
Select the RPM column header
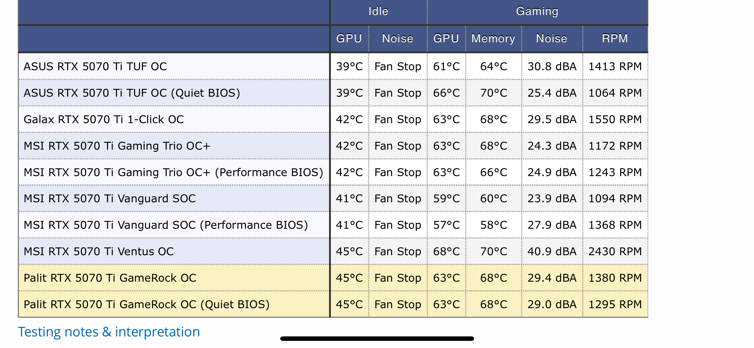[x=615, y=38]
